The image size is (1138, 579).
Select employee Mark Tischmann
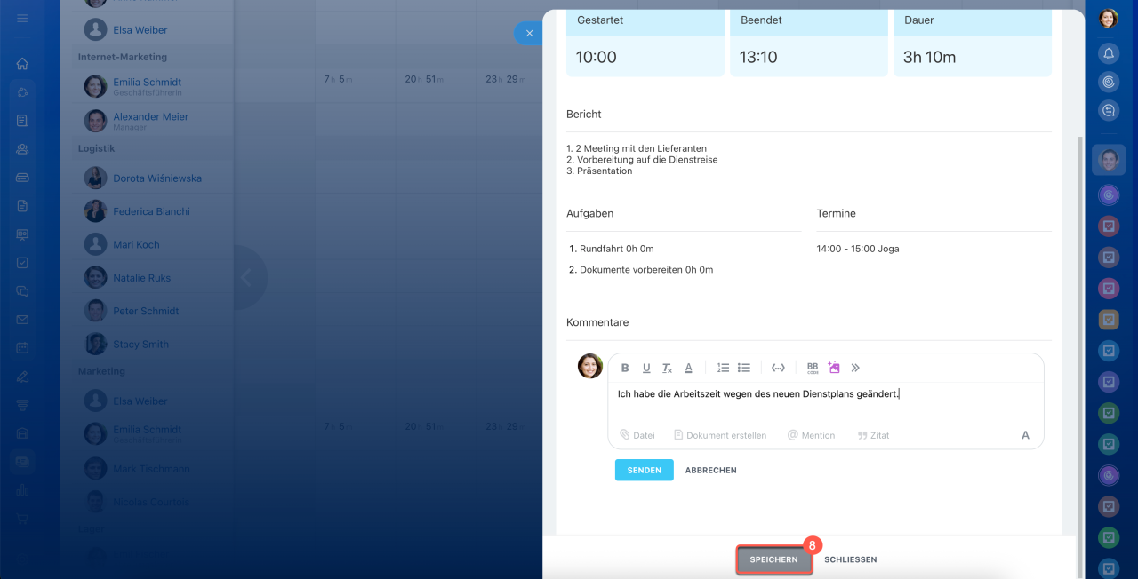click(151, 469)
